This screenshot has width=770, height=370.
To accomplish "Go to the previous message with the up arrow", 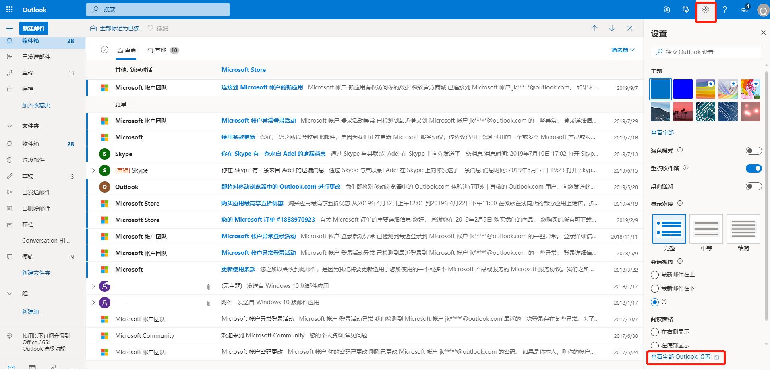I will [594, 28].
